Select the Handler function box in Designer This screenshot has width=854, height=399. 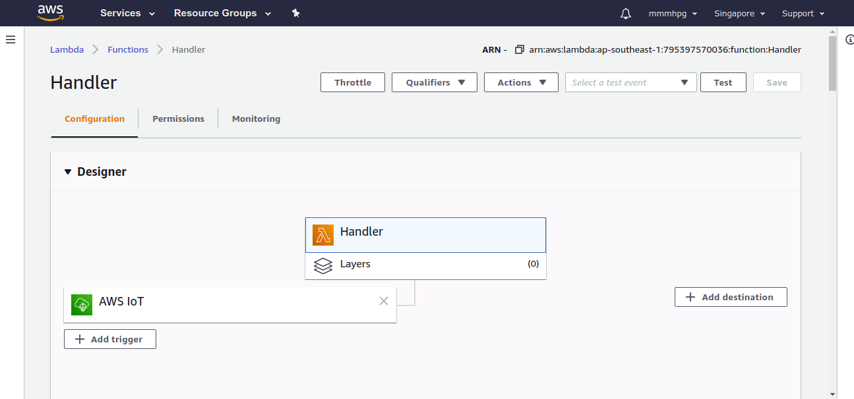click(425, 235)
